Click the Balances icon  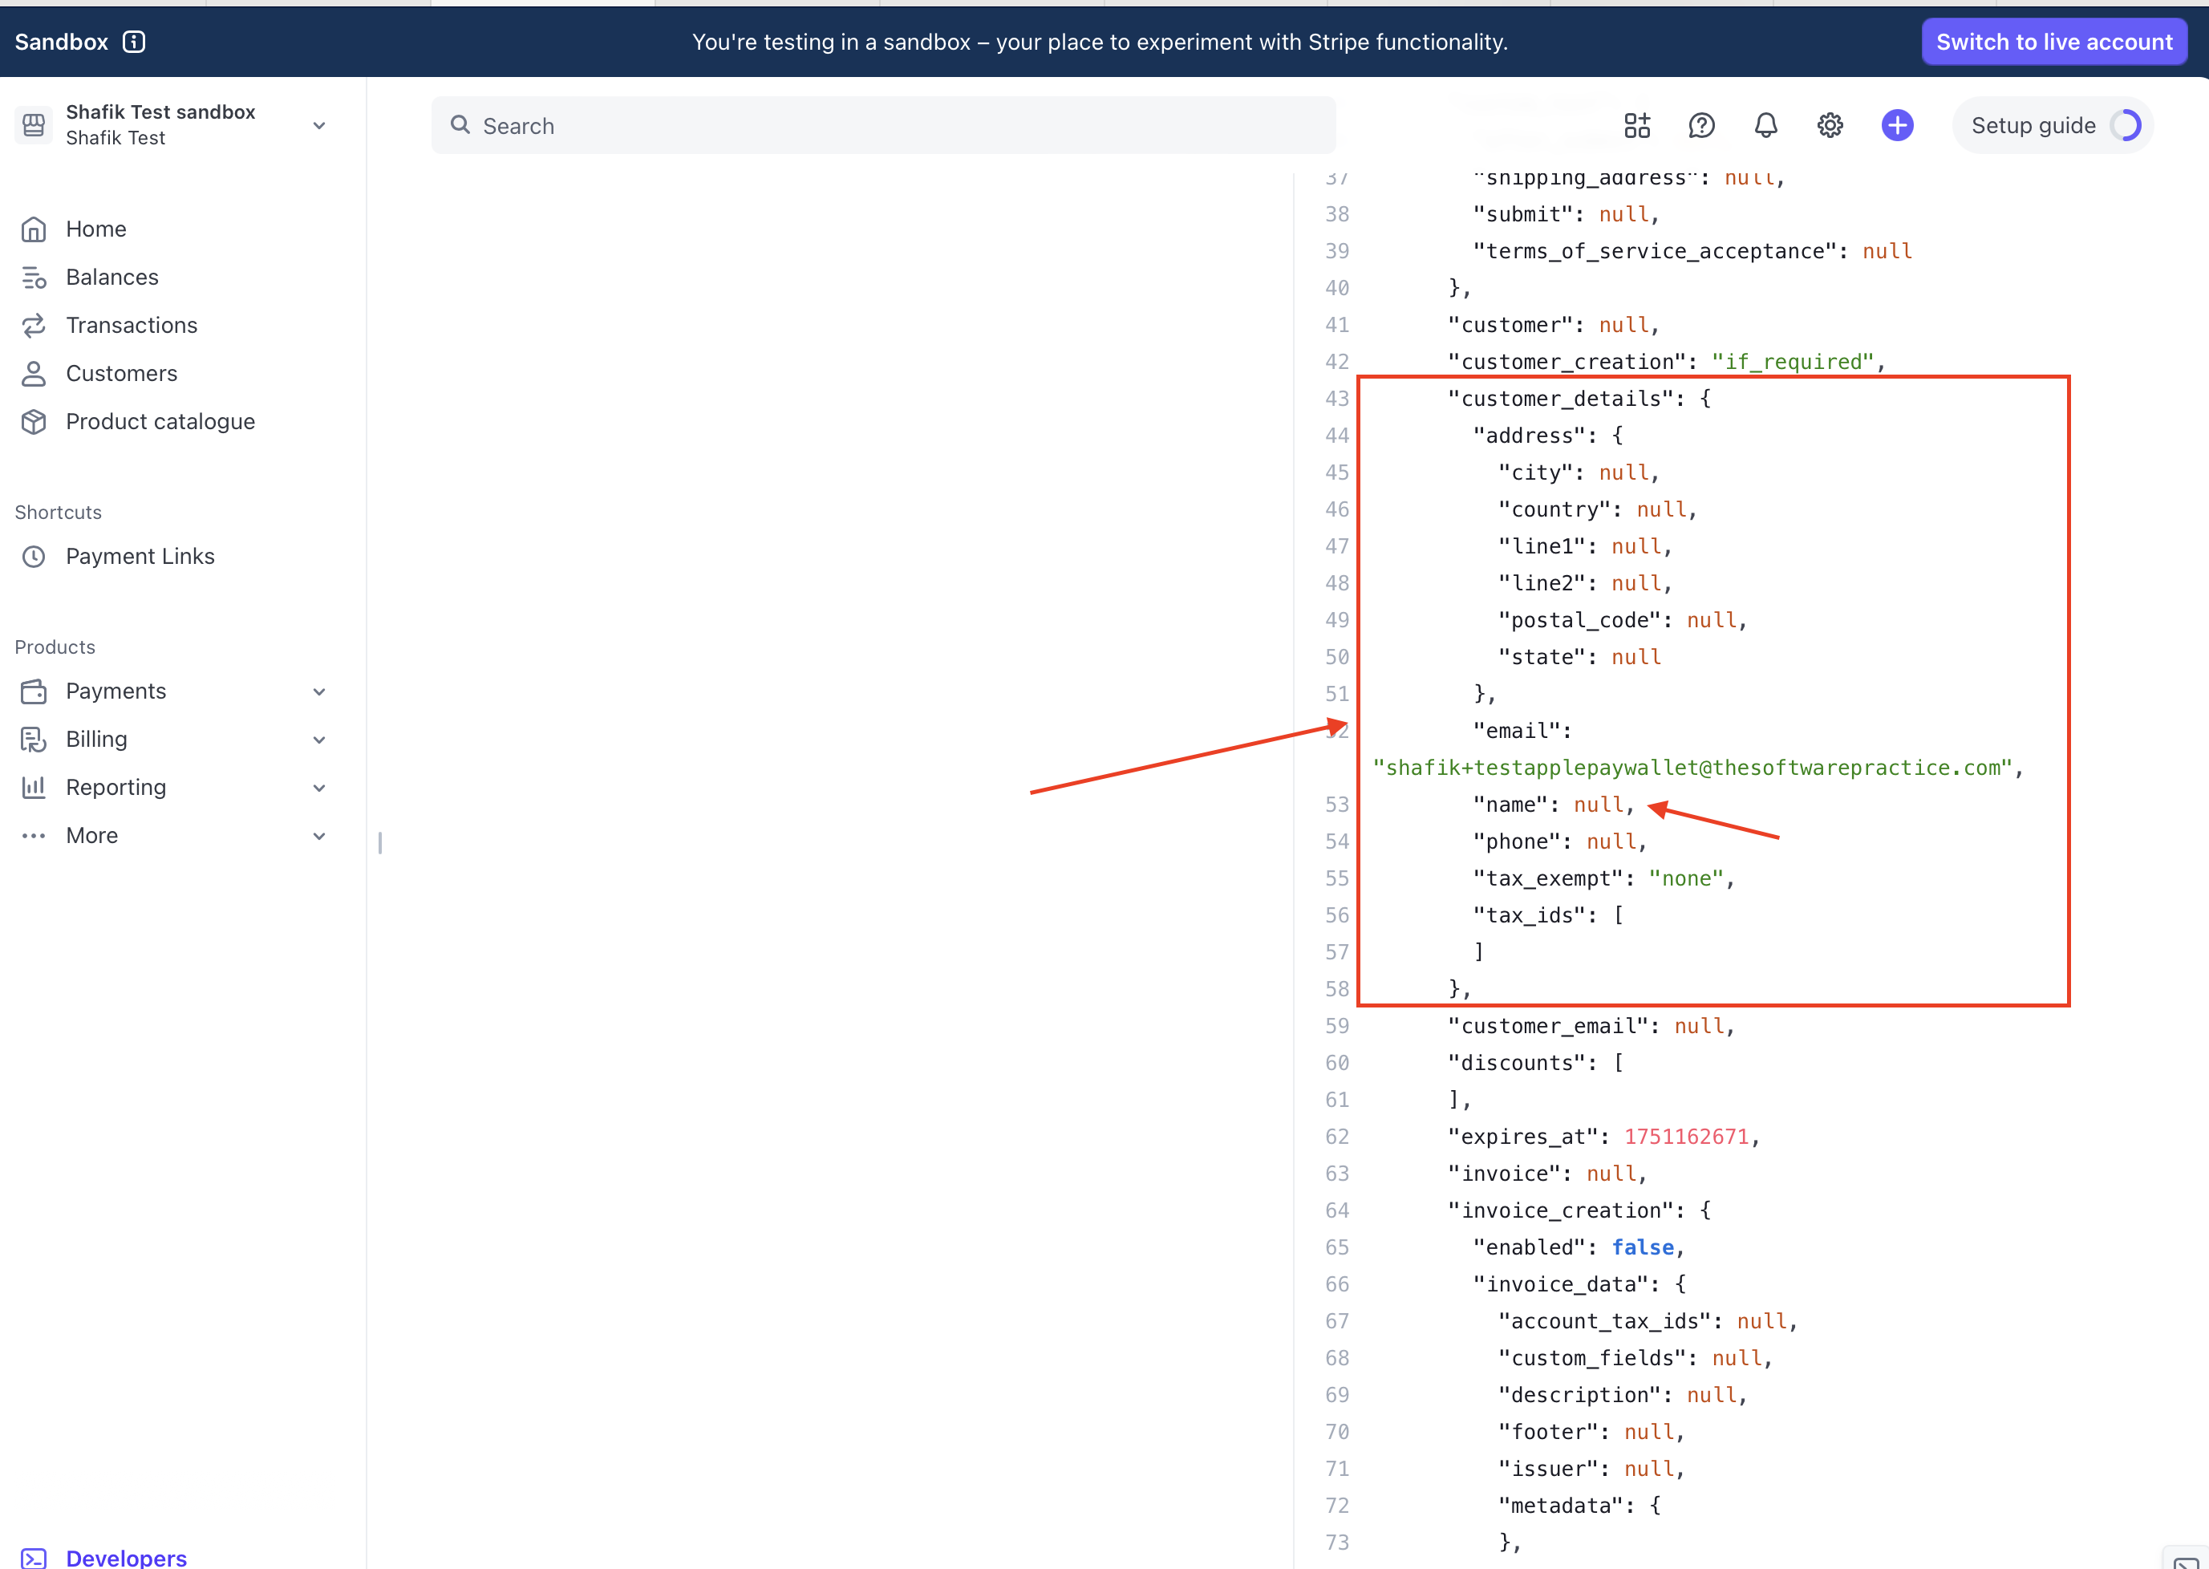(x=34, y=278)
